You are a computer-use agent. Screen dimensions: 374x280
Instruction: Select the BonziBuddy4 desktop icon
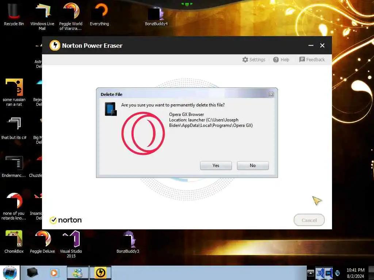tap(156, 16)
